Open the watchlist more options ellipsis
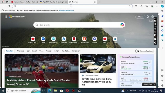 click(150, 57)
